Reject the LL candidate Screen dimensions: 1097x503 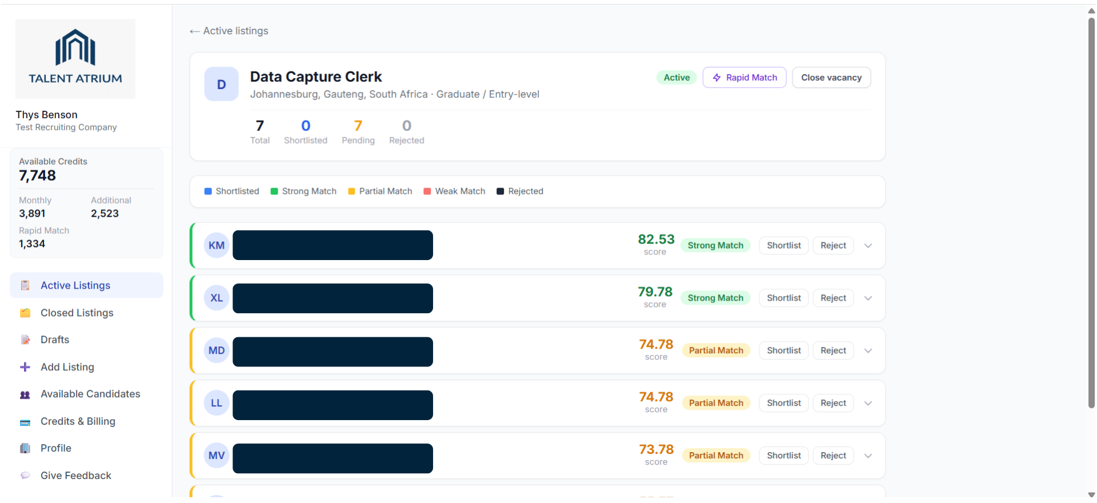833,403
